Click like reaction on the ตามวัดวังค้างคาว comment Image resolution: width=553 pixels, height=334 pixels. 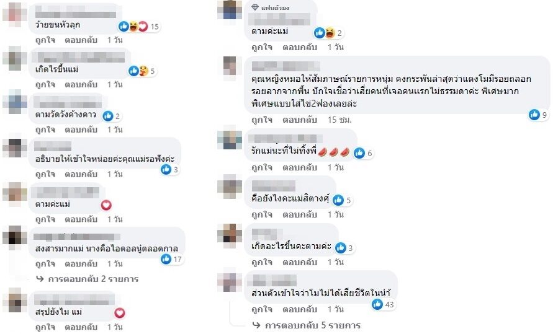tap(108, 116)
